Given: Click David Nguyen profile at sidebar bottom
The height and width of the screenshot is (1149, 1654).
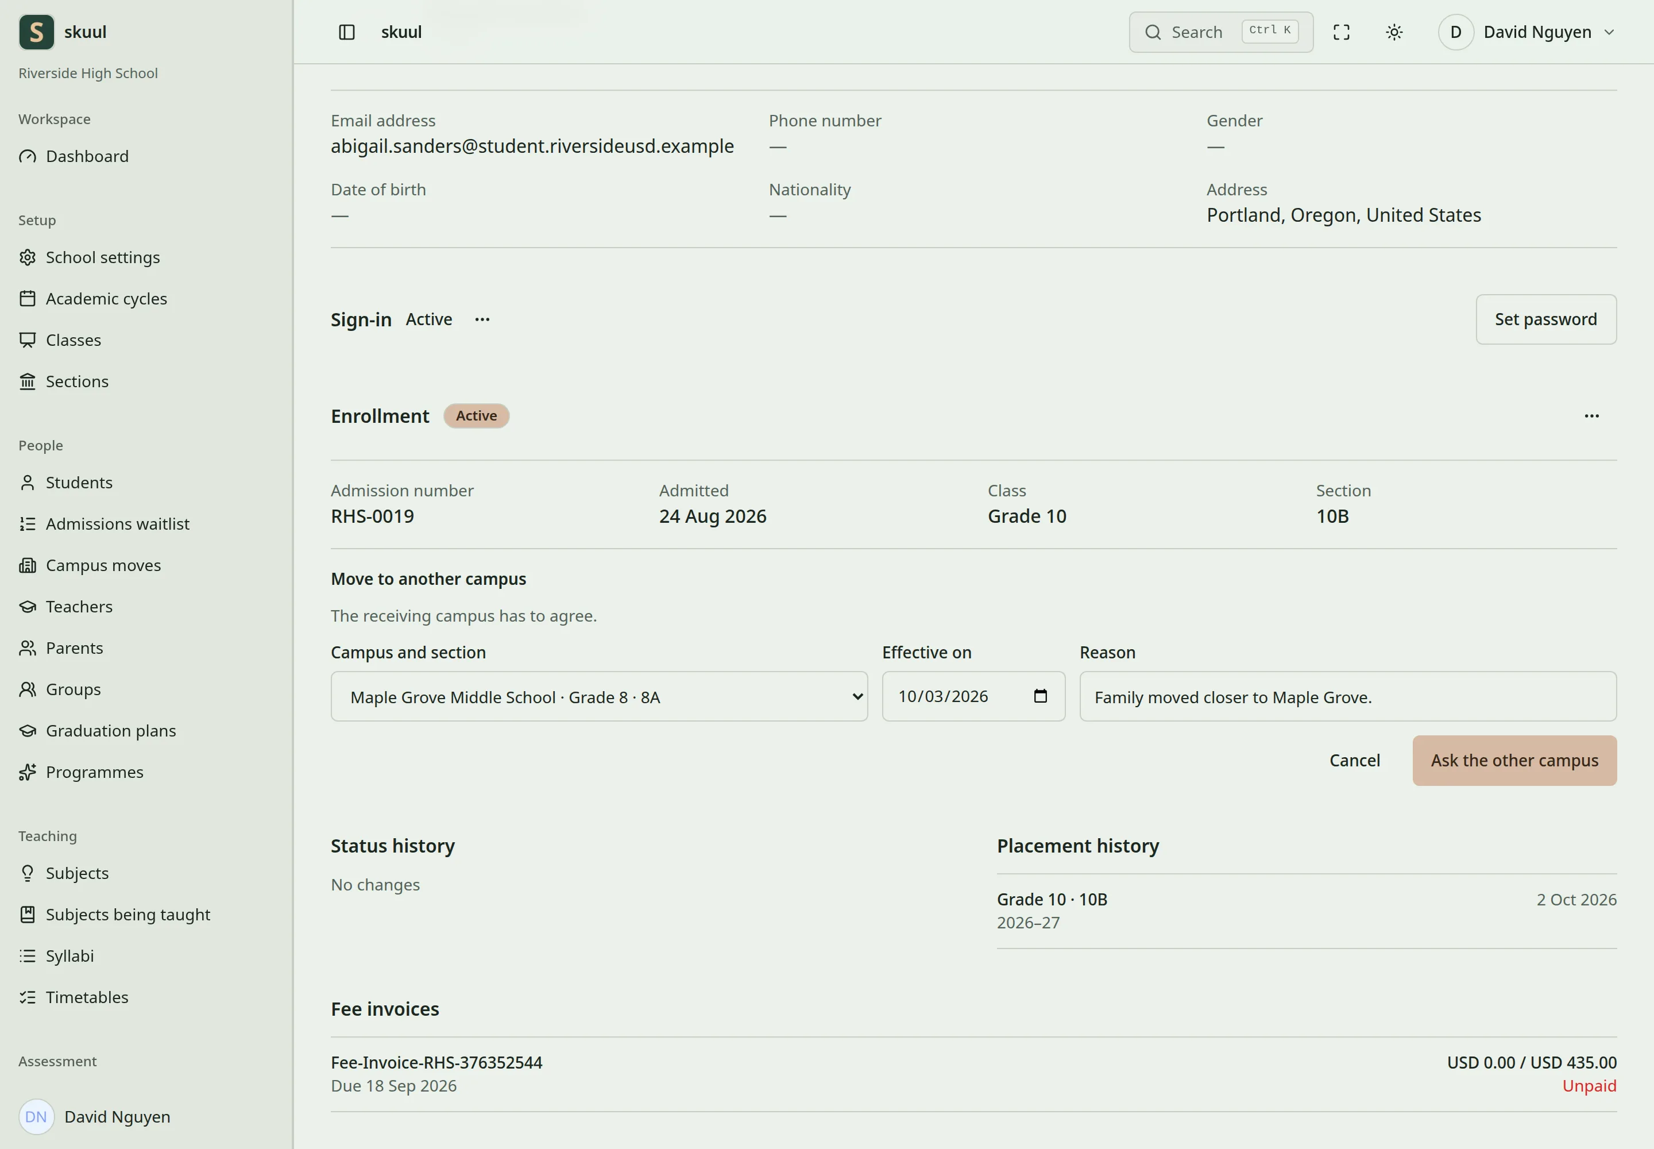Looking at the screenshot, I should (x=95, y=1117).
